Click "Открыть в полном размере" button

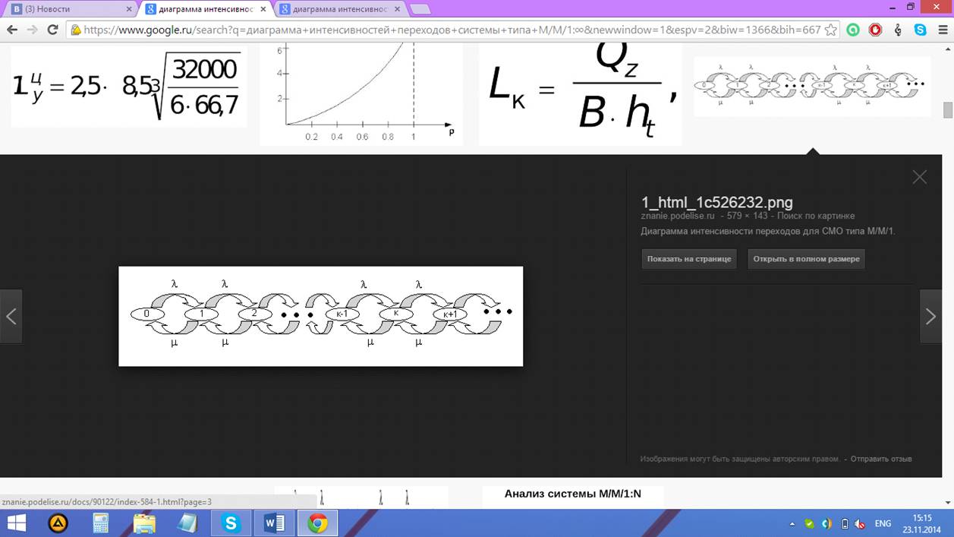(x=806, y=259)
